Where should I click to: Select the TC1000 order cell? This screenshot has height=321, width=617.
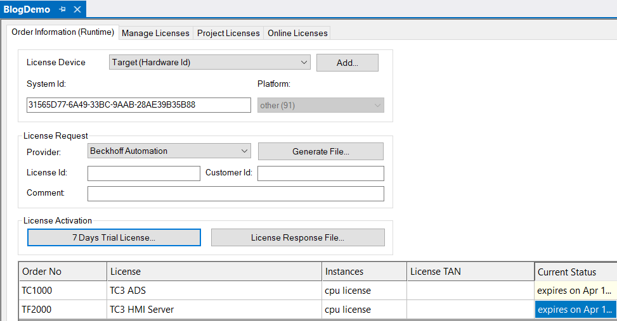click(x=63, y=291)
